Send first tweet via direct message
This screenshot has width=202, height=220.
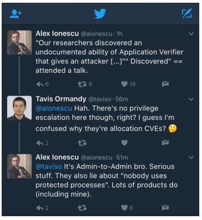(x=165, y=84)
